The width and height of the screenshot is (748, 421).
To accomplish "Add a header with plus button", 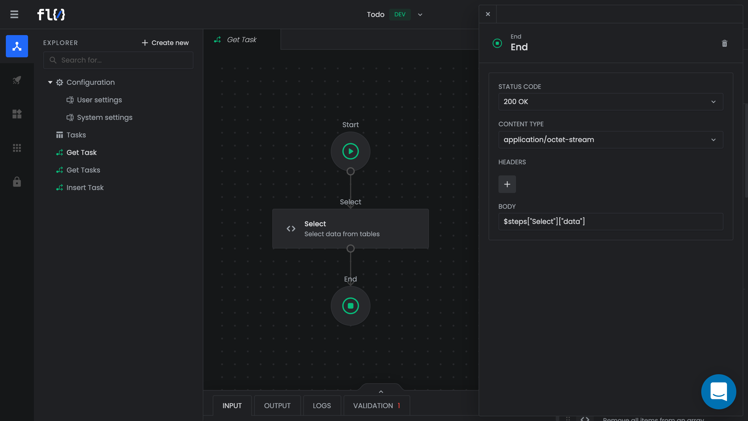I will tap(507, 184).
